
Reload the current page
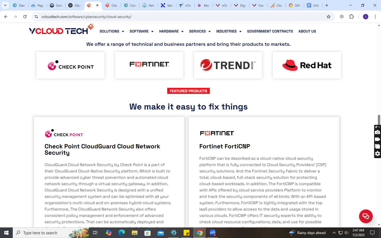25,17
